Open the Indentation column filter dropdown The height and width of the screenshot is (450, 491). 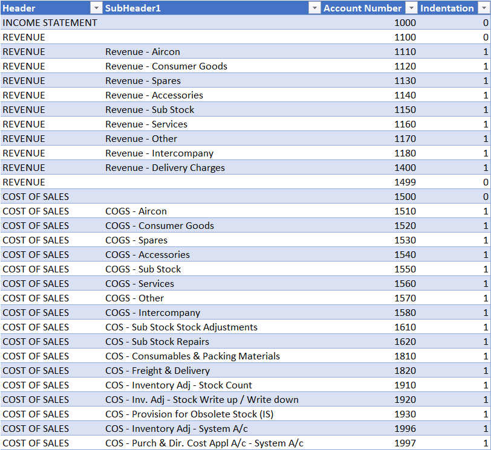point(484,8)
